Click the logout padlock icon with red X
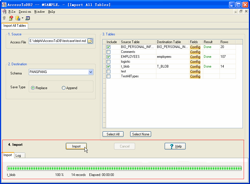 11,18
